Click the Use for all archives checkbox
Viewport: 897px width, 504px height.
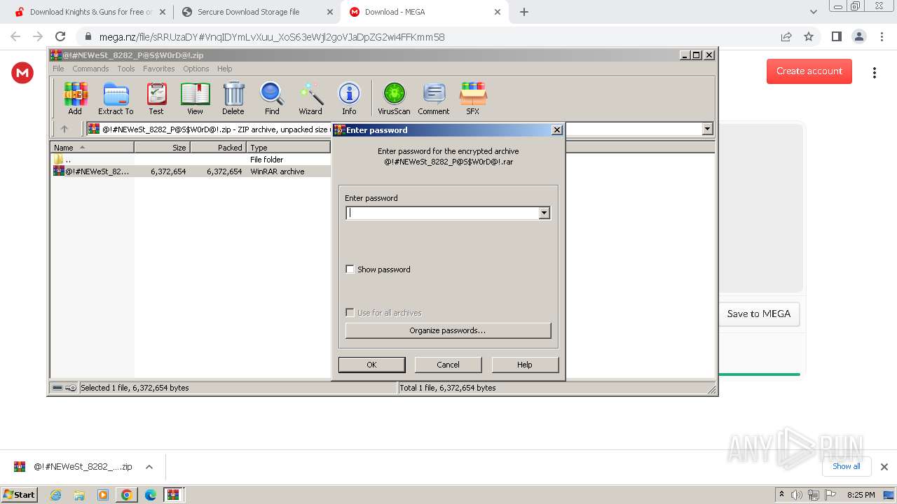(350, 313)
